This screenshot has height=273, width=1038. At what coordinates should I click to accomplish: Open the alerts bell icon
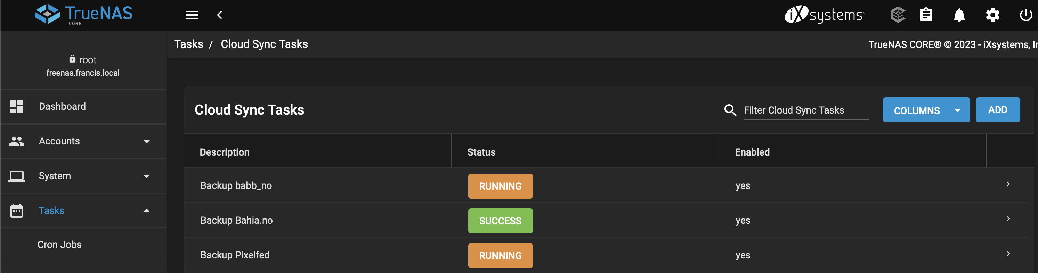tap(959, 15)
